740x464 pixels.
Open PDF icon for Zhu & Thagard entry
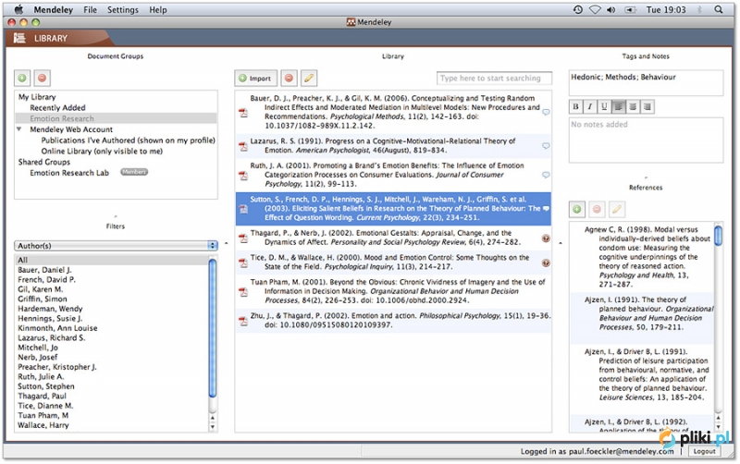pos(243,321)
